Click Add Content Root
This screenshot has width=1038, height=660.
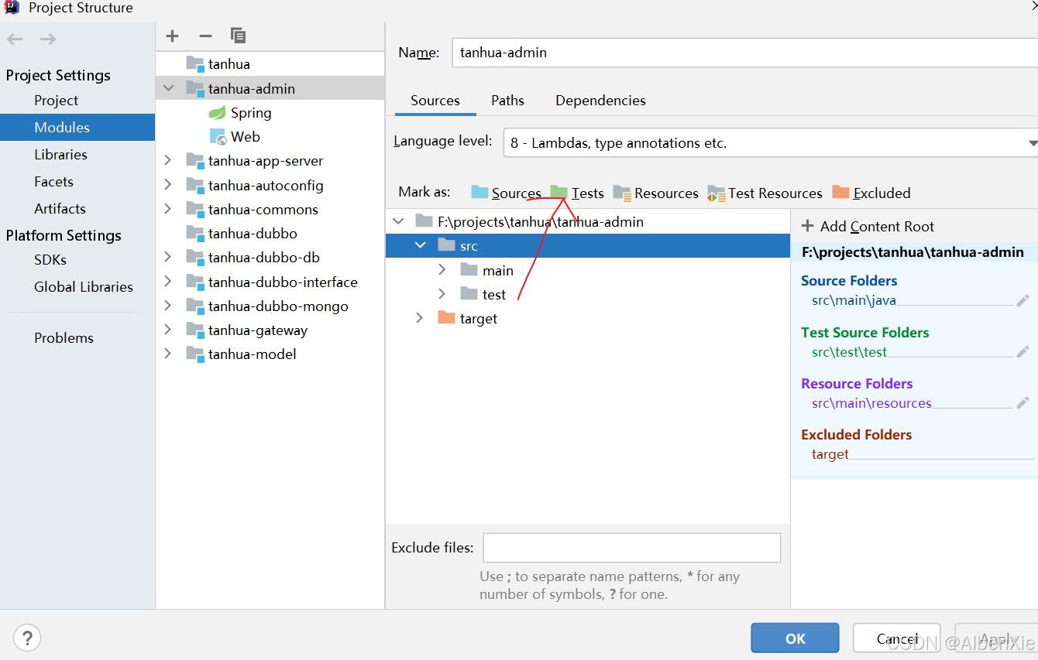click(875, 227)
